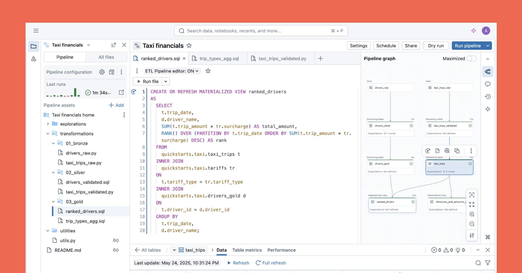This screenshot has height=273, width=522.
Task: Switch to the Pipeline tab
Action: (x=65, y=57)
